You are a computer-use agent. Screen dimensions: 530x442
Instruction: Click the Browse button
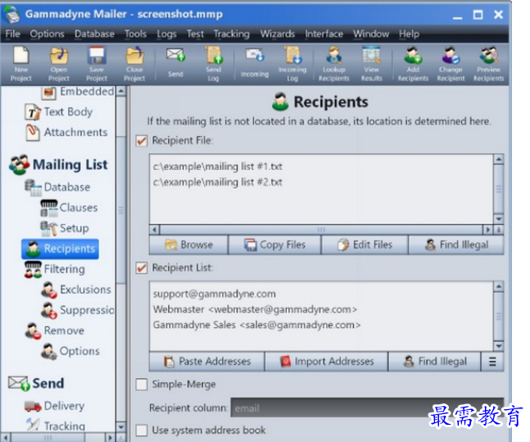click(188, 244)
